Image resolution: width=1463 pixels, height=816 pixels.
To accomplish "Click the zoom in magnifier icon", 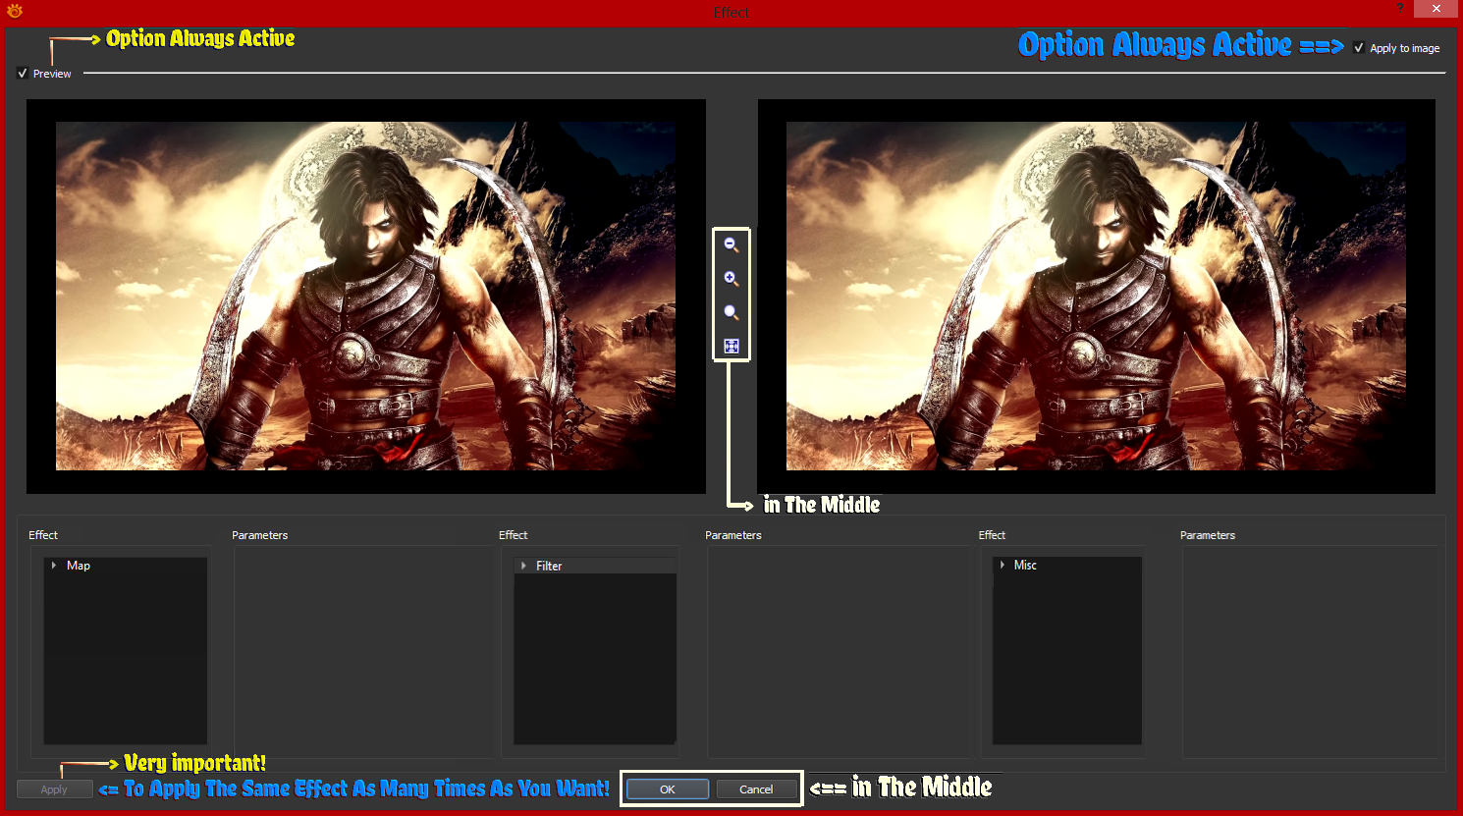I will [x=731, y=279].
